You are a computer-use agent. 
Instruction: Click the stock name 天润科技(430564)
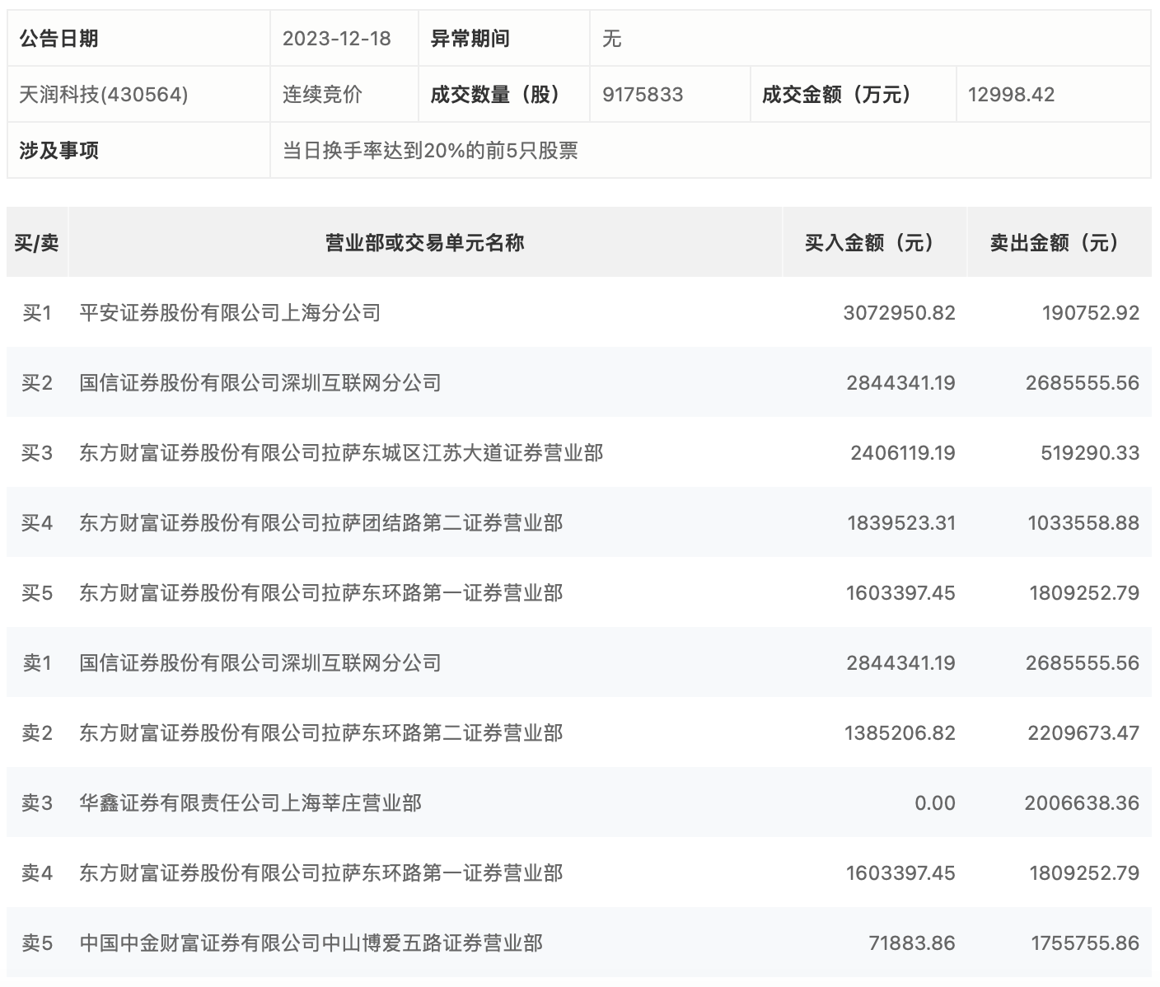(x=104, y=95)
